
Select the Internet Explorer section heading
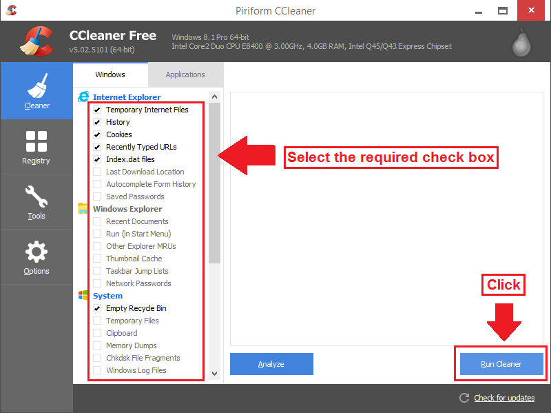pyautogui.click(x=127, y=97)
